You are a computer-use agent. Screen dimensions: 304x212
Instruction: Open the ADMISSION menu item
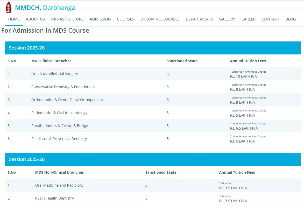(x=100, y=19)
